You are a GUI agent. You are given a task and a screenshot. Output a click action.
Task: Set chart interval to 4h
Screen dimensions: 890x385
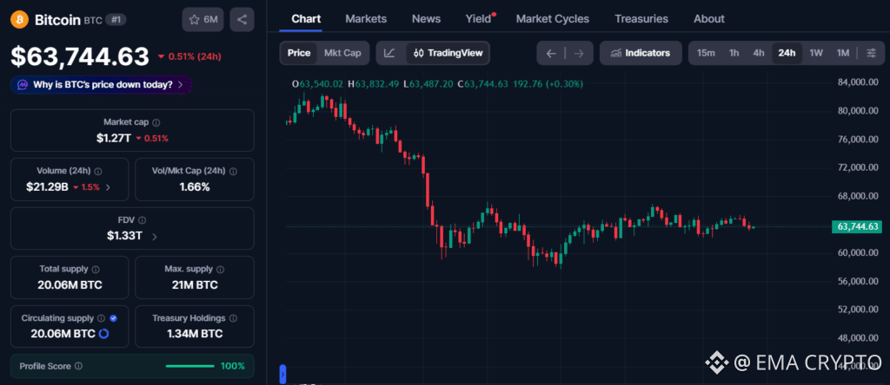click(x=759, y=53)
